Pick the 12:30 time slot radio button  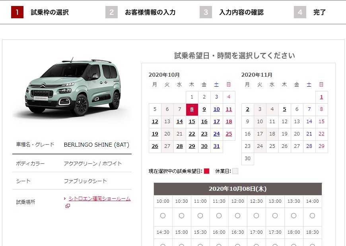click(x=256, y=215)
